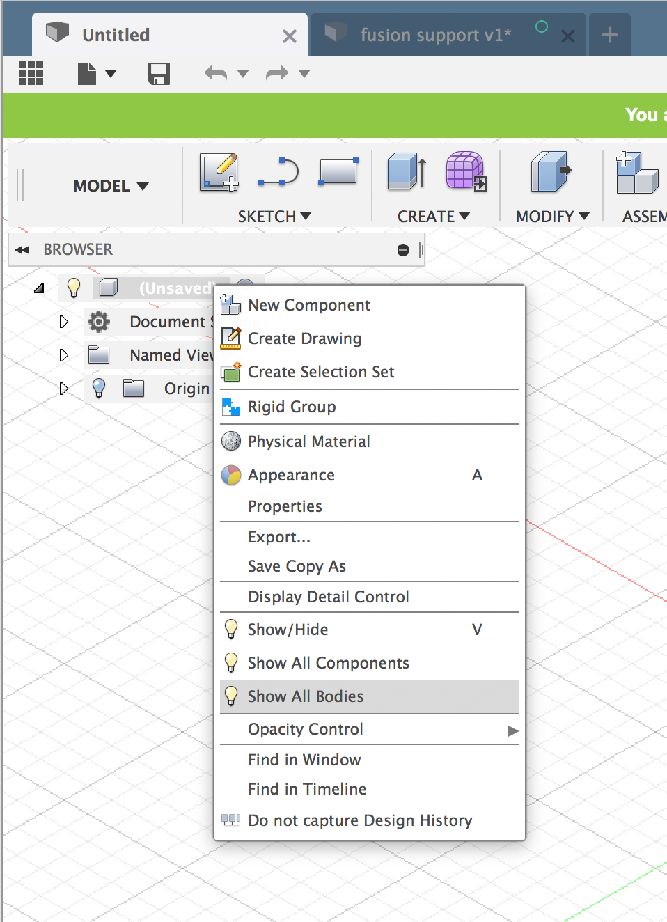Choose the Extrude tool

coord(407,171)
